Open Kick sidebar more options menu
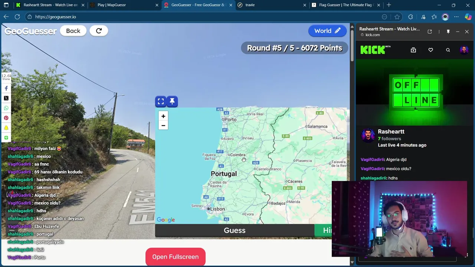475x267 pixels. pyautogui.click(x=439, y=32)
